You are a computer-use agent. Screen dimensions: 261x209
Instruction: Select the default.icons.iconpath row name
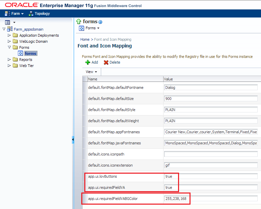point(106,154)
